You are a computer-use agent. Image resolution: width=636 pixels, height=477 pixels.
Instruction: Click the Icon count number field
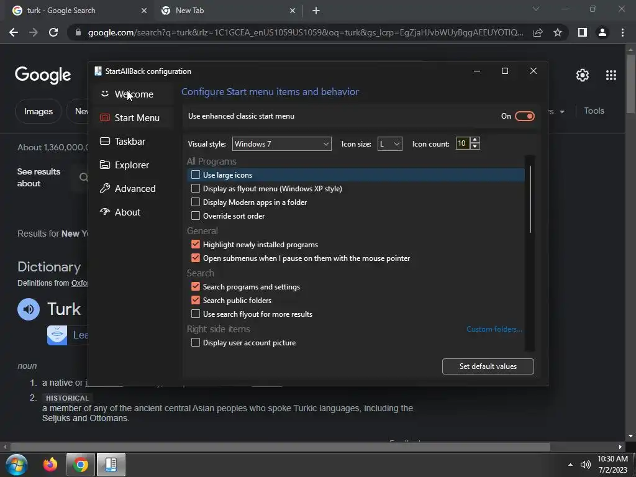coord(463,143)
